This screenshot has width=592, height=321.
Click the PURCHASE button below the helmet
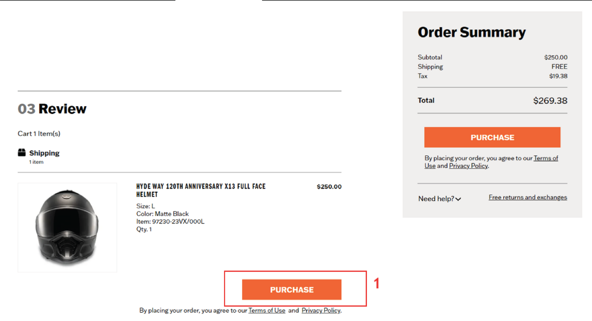coord(292,290)
